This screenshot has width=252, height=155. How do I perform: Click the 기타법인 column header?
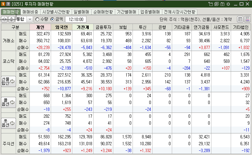pyautogui.click(x=241, y=27)
